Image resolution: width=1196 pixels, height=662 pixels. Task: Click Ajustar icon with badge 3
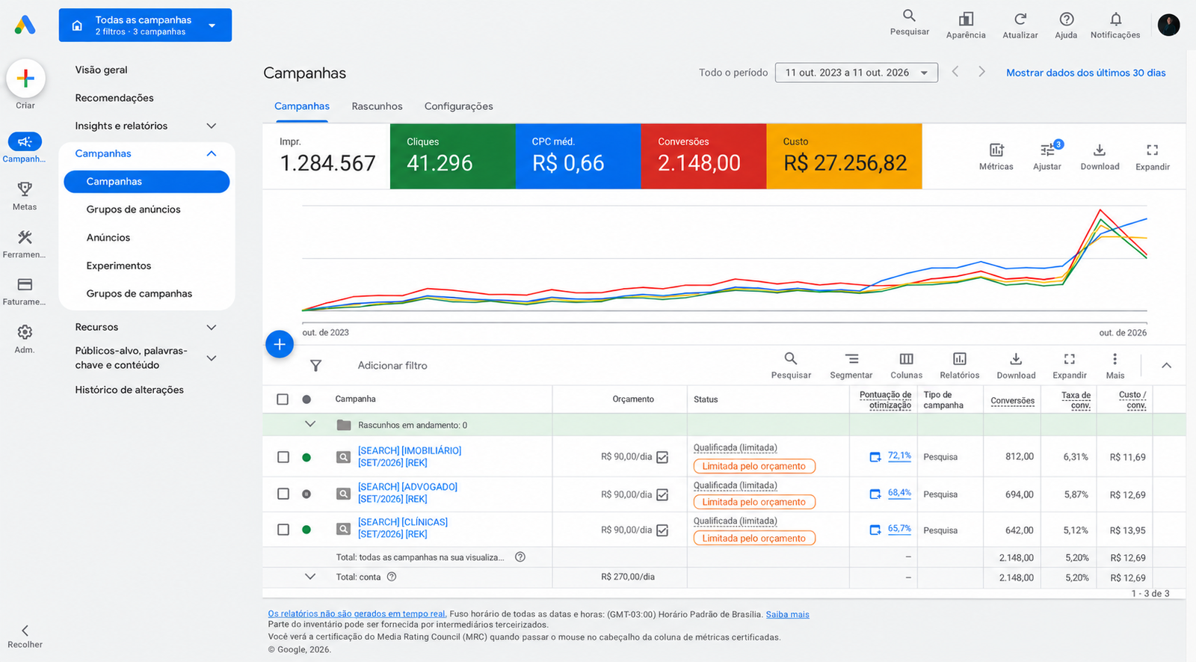(1048, 150)
